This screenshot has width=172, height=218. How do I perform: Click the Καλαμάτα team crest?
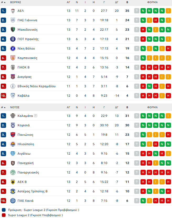point(13,116)
